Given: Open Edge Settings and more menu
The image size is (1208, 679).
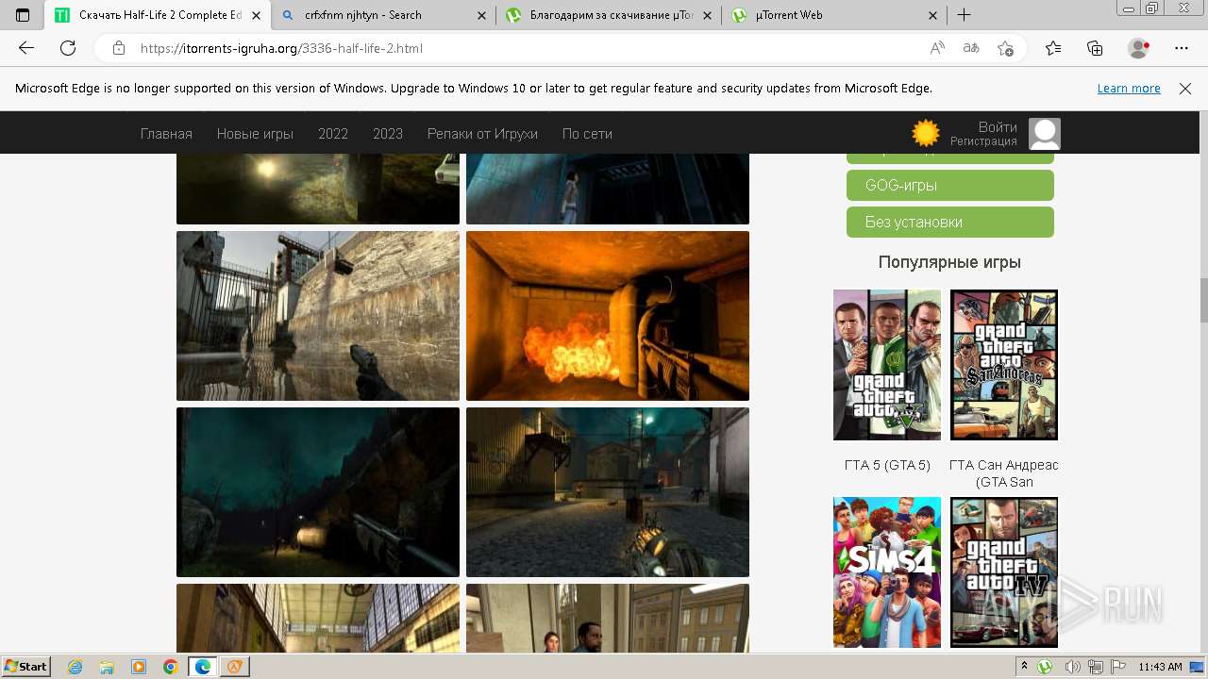Looking at the screenshot, I should 1182,48.
